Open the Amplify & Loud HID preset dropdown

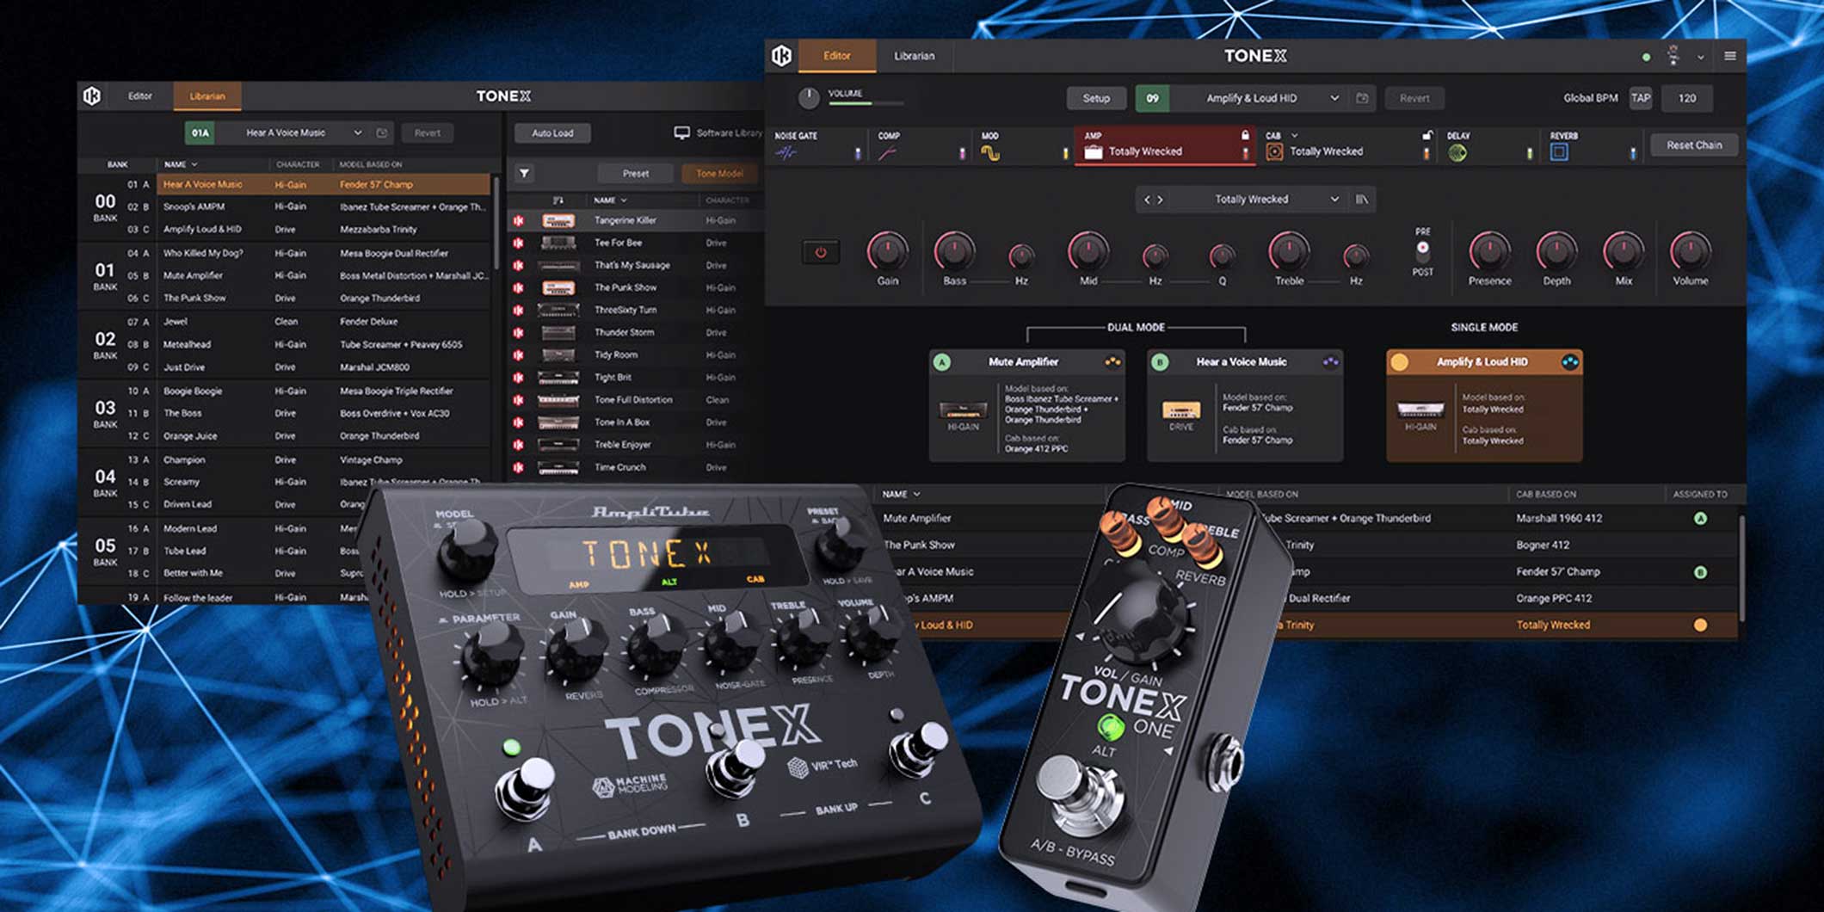tap(1334, 98)
